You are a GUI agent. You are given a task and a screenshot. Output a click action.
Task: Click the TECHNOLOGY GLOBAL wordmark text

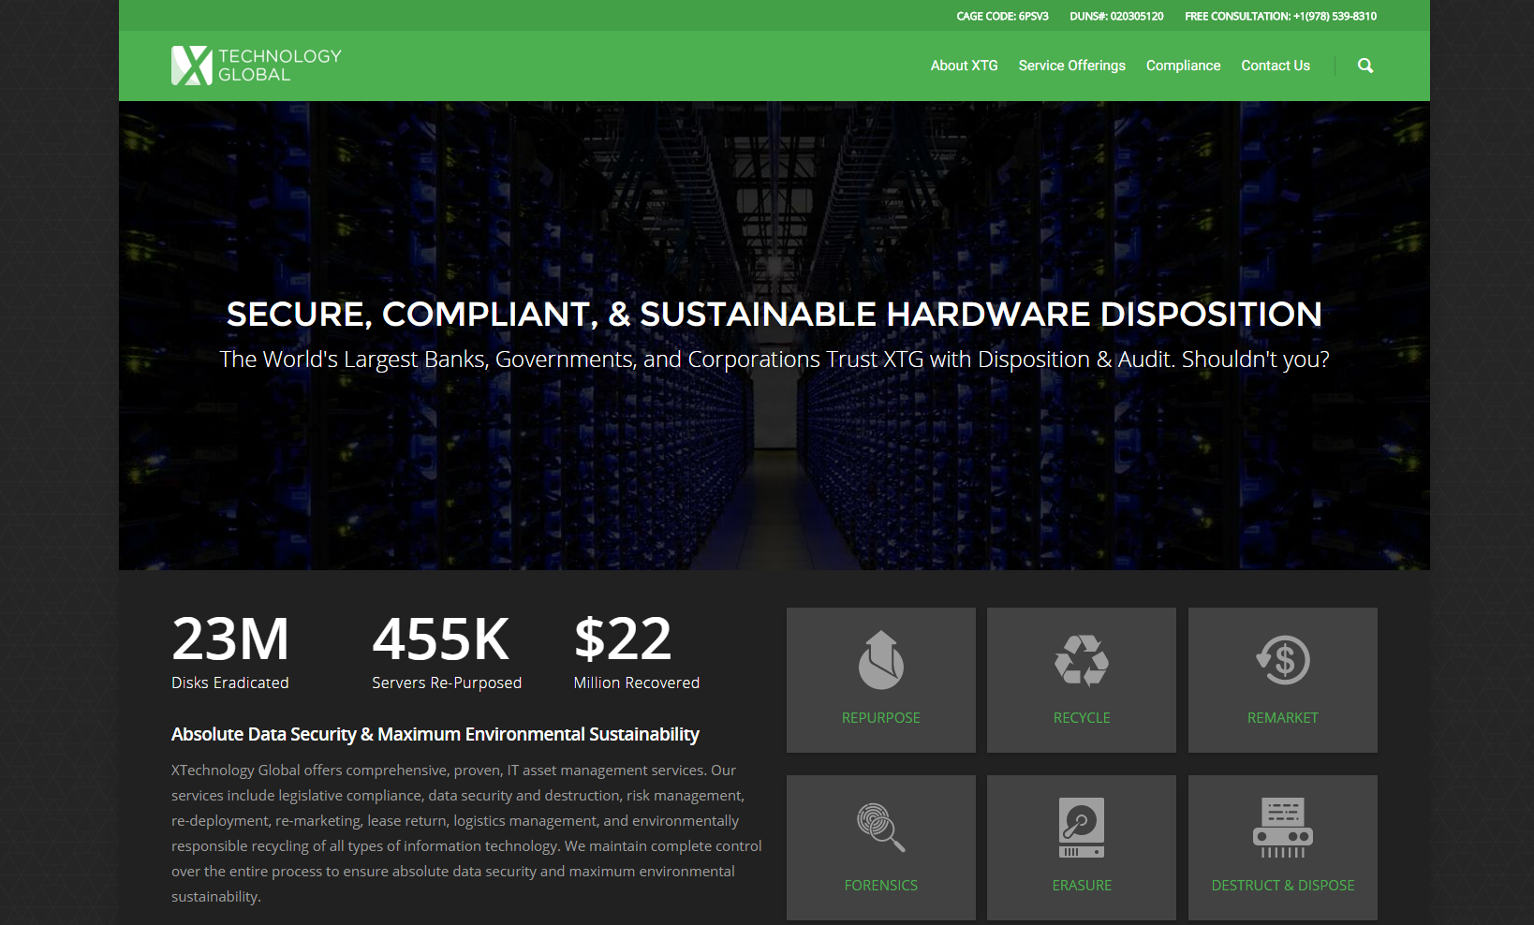pos(280,66)
